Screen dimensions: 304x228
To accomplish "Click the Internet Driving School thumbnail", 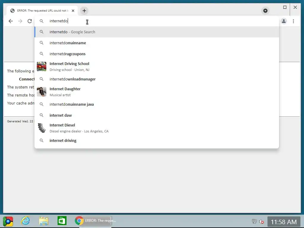I will pos(42,66).
